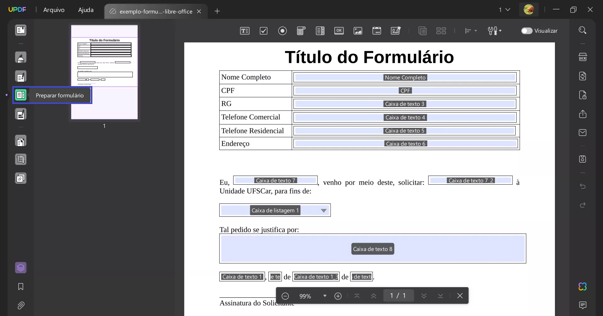
Task: Insert an image form field
Action: (358, 30)
